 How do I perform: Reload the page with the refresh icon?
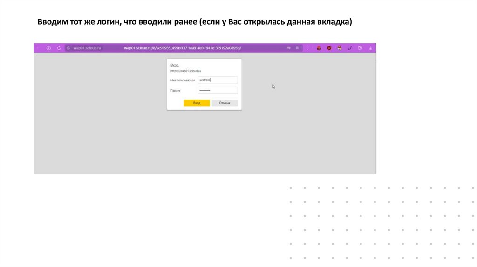tap(59, 48)
